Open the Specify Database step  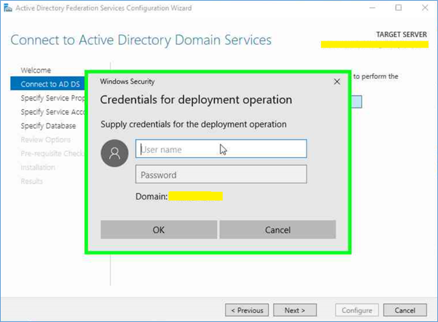point(48,126)
